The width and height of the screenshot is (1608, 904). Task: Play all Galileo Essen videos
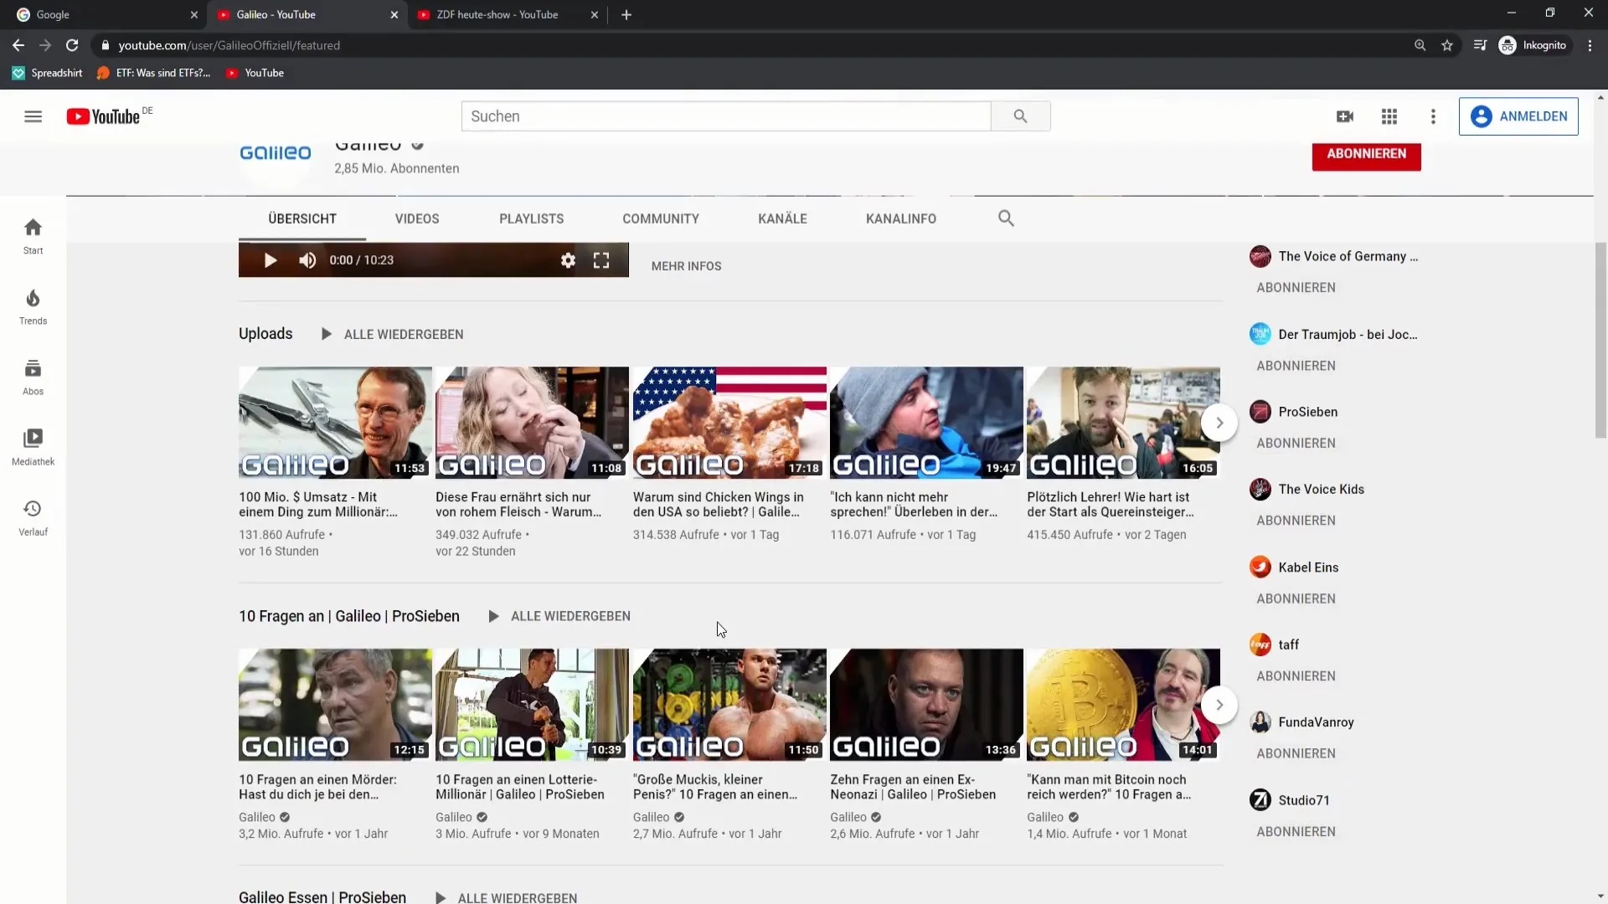(506, 897)
